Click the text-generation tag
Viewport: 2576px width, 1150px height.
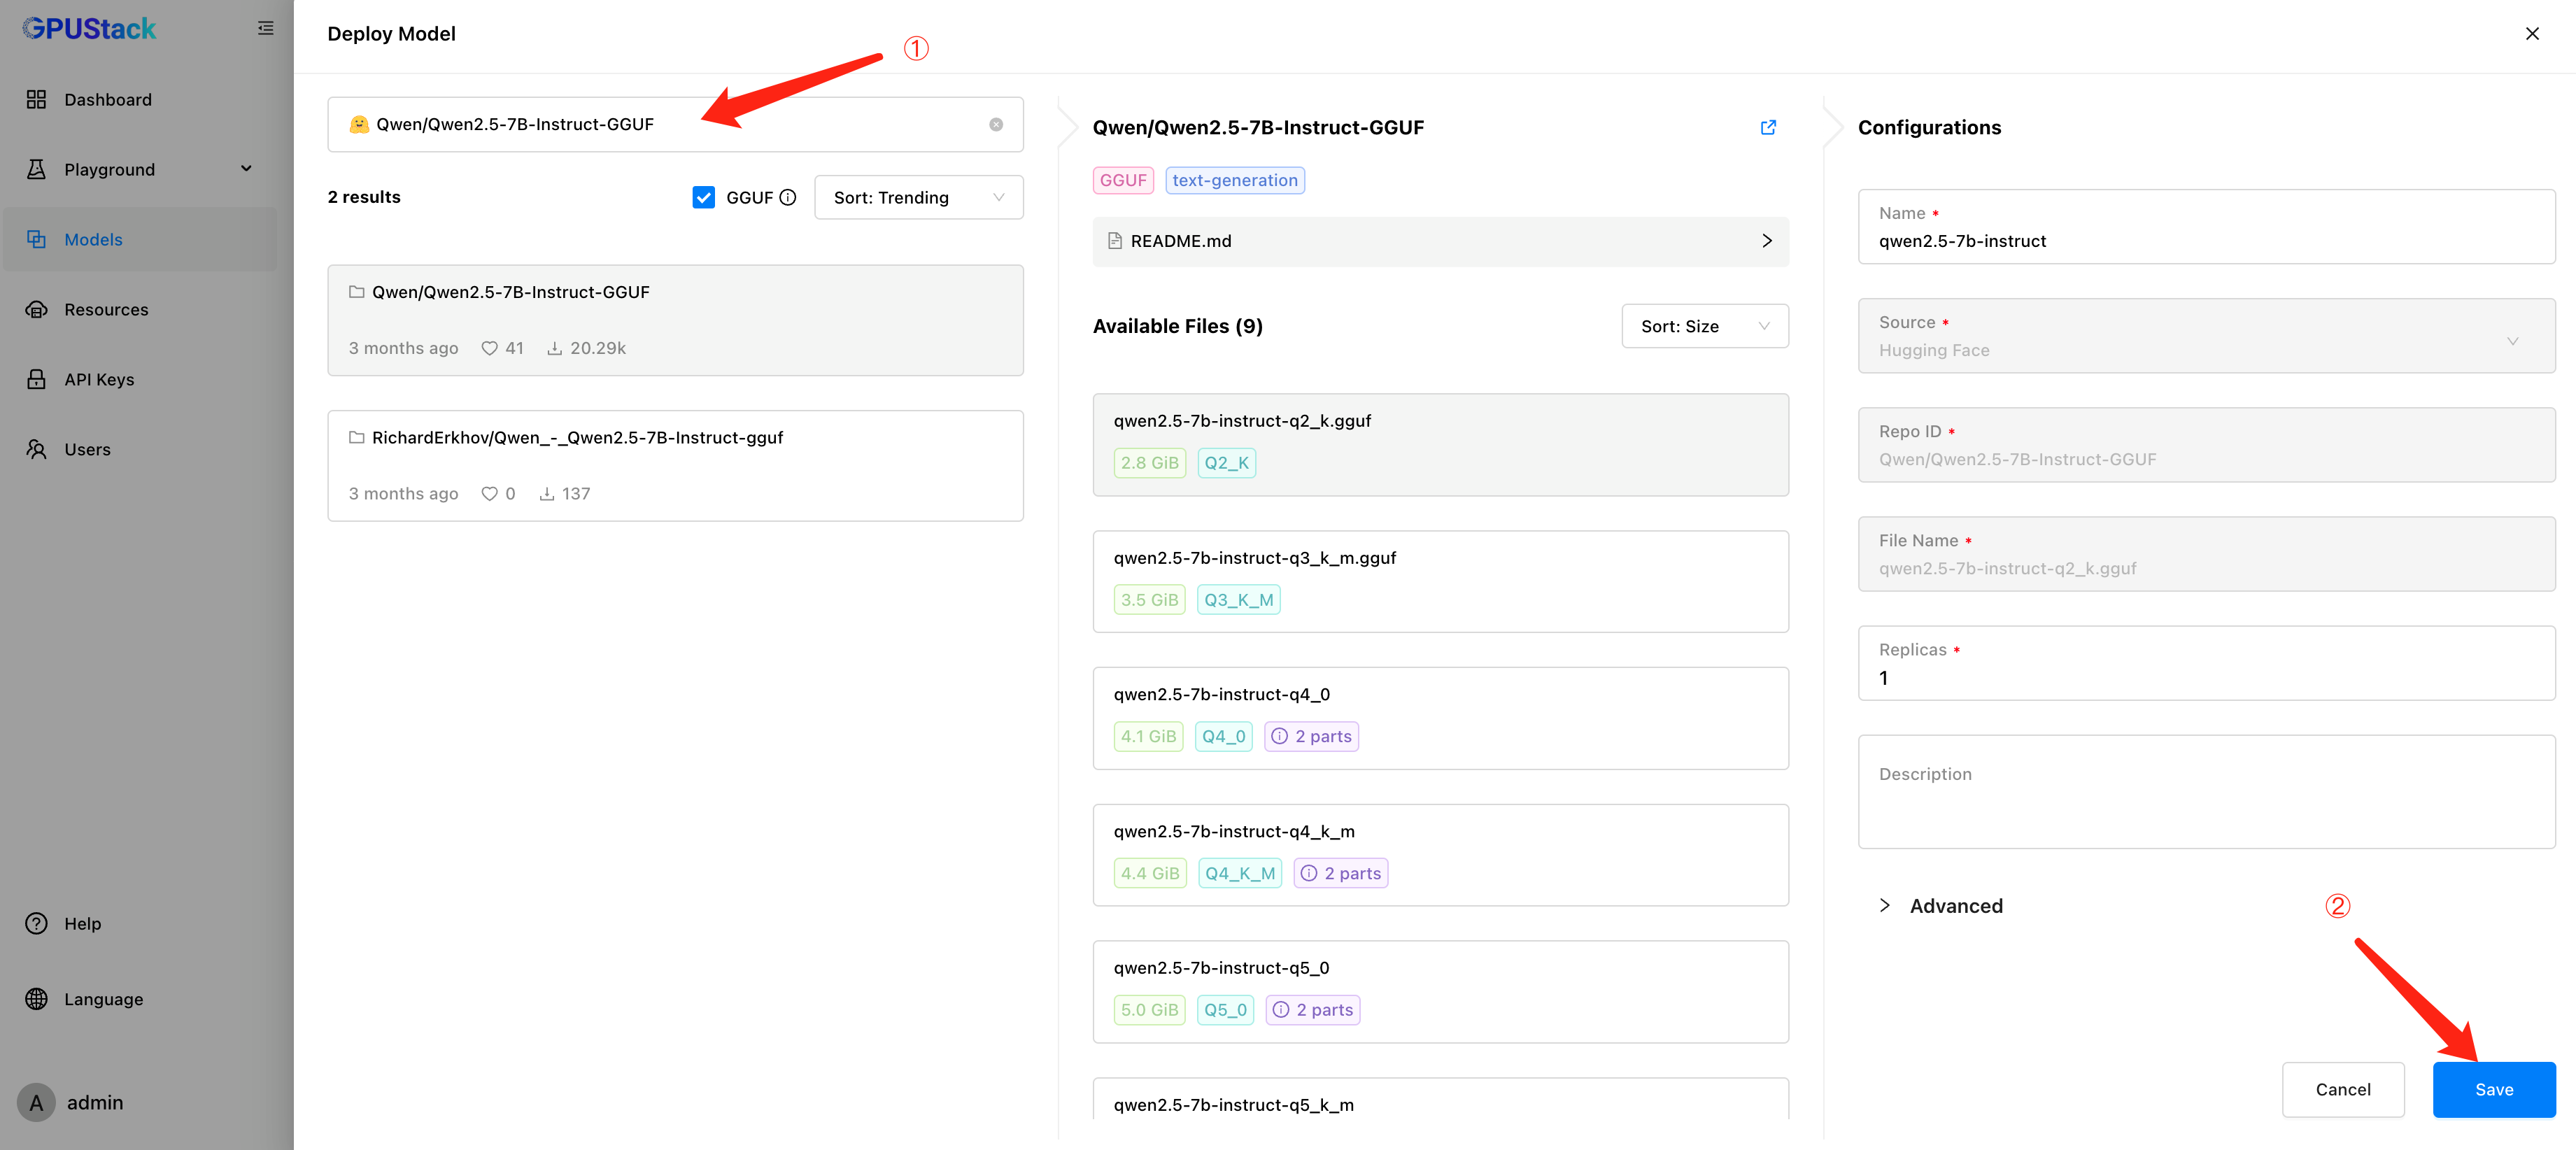(x=1235, y=180)
